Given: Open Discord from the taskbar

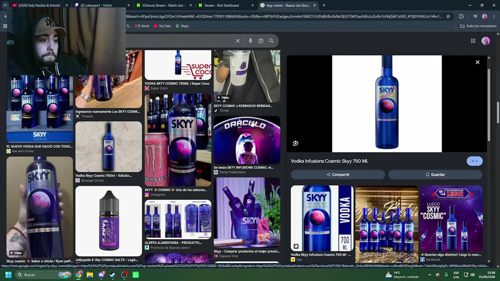Looking at the screenshot, I should 102,275.
